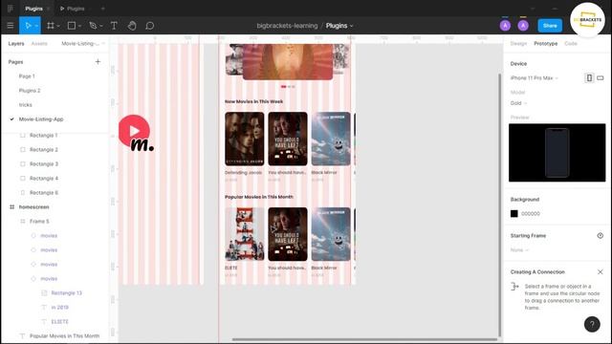Open the iPhone 11 Pro Max device dropdown
The height and width of the screenshot is (344, 612).
[534, 78]
